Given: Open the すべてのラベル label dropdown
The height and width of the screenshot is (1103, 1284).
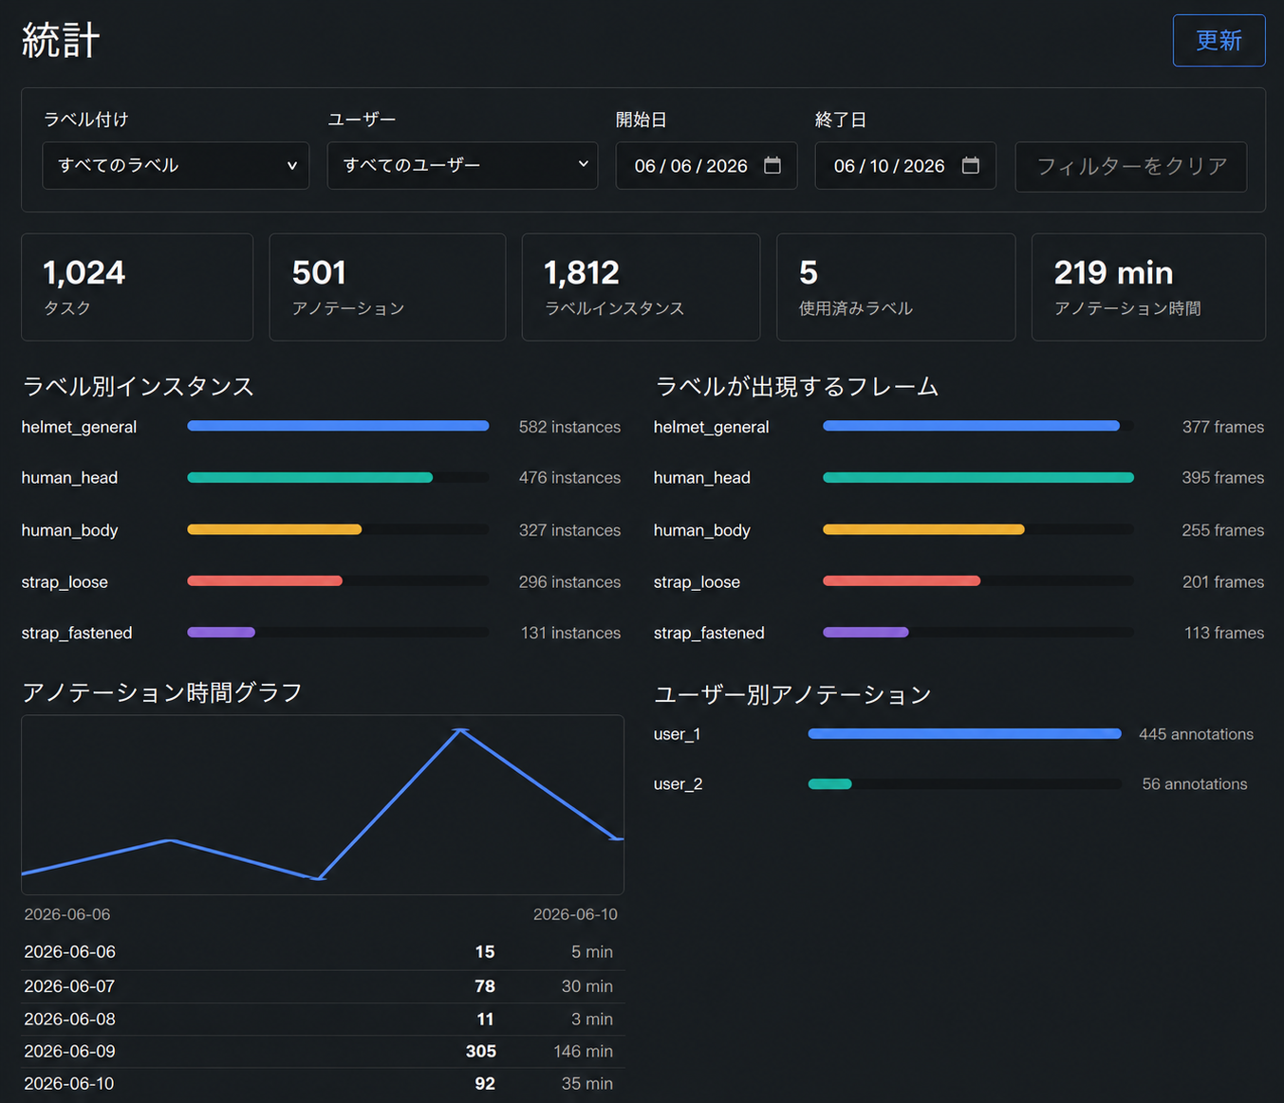Looking at the screenshot, I should [176, 166].
